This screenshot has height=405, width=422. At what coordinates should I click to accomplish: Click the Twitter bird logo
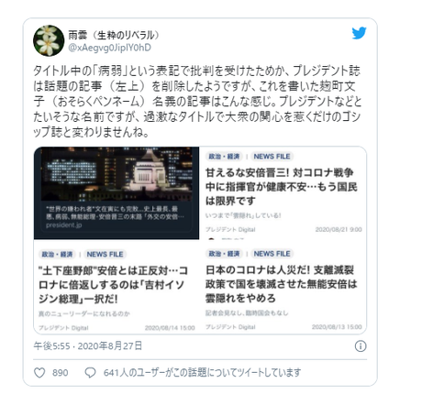pos(359,33)
